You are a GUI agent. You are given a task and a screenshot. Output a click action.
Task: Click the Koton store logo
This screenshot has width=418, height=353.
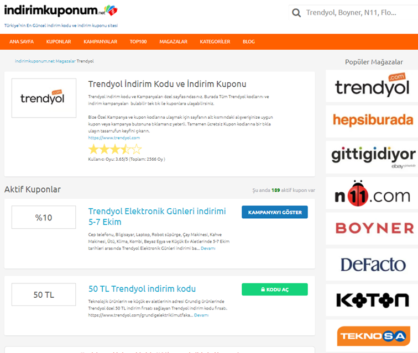coord(372,301)
